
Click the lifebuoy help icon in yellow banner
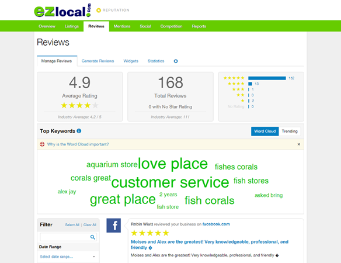[x=42, y=144]
